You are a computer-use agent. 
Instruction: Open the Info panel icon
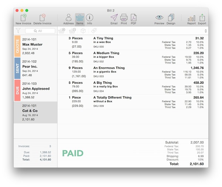coord(90,17)
